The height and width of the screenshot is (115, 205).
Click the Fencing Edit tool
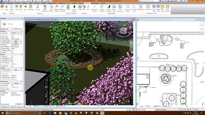(x=84, y=8)
